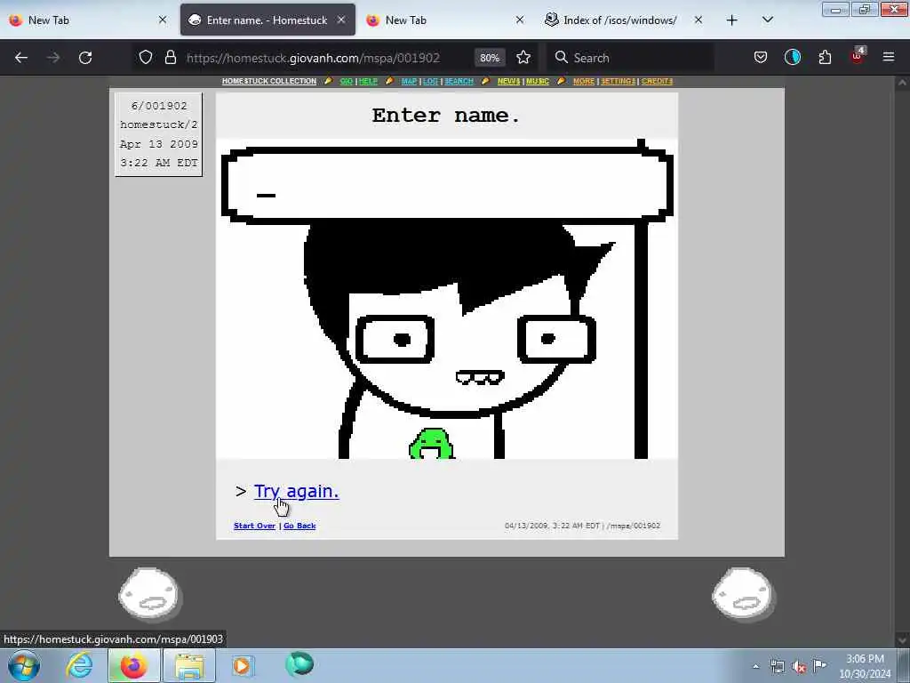Open the Windows Start menu

(24, 665)
